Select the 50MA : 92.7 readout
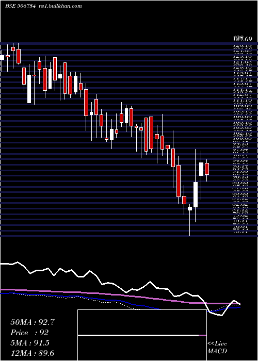Image resolution: width=258 pixels, height=361 pixels. click(33, 322)
